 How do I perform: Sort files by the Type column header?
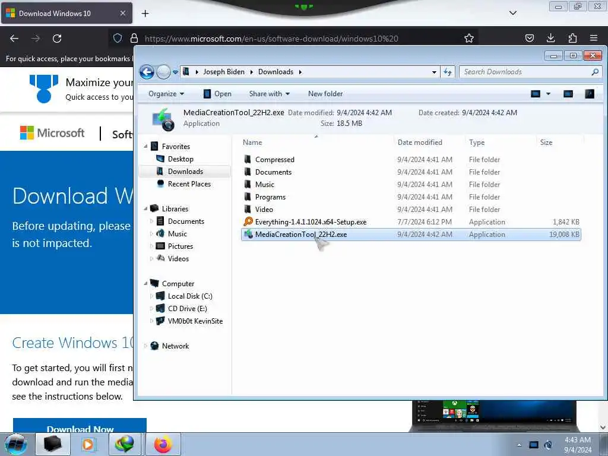[477, 142]
